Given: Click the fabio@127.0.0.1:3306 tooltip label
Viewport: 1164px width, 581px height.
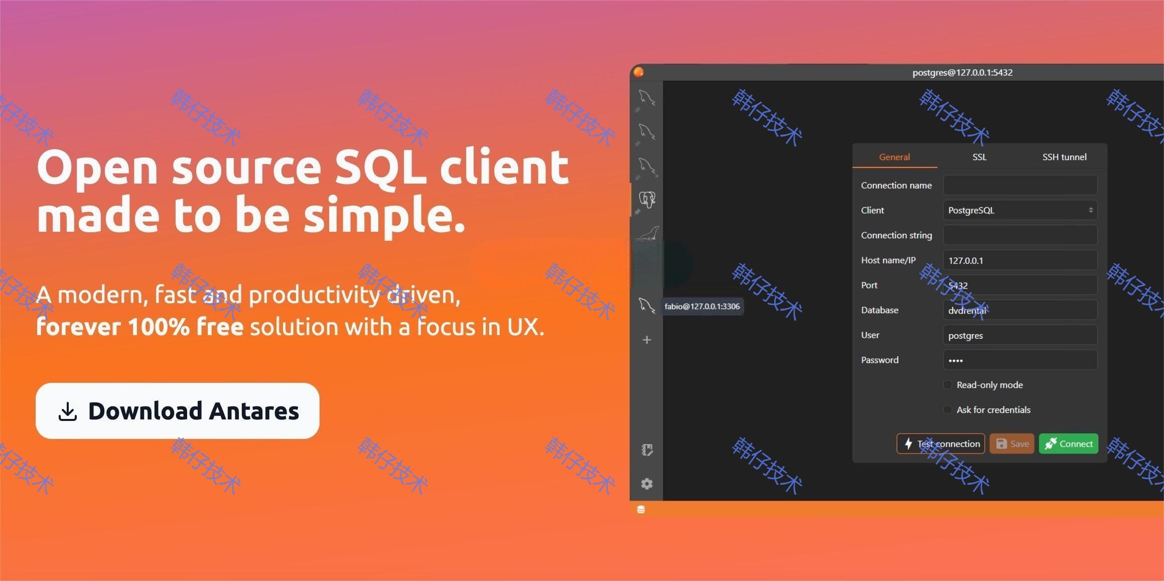Looking at the screenshot, I should pyautogui.click(x=702, y=307).
